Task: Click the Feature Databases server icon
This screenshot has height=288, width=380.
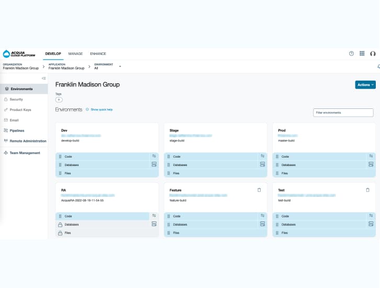Action: tap(262, 224)
